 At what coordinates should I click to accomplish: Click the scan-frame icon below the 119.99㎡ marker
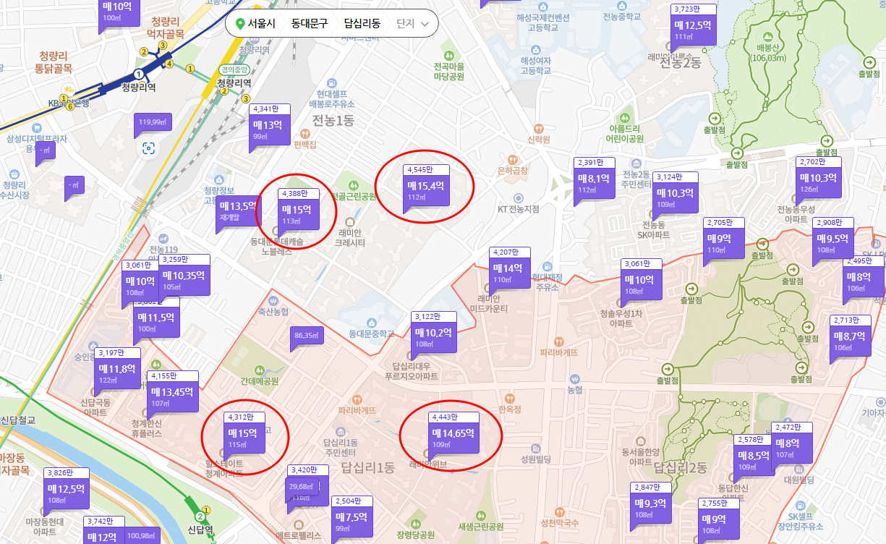click(149, 148)
